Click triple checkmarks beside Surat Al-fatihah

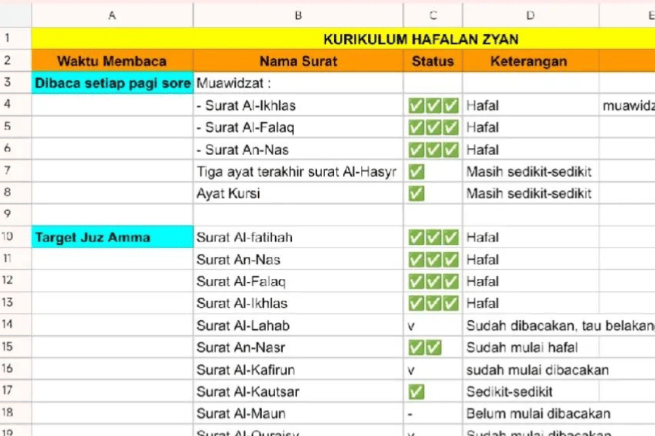click(432, 237)
